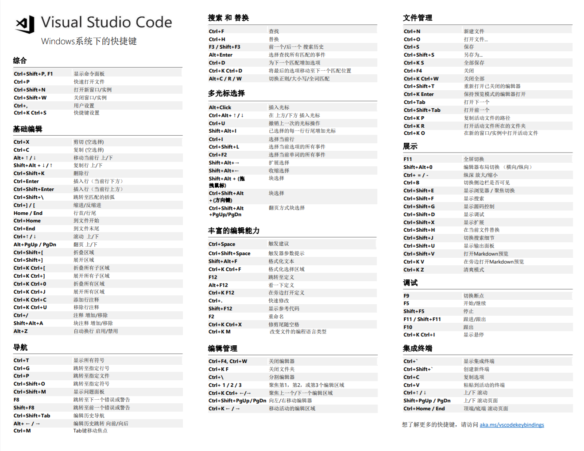Click the '编辑管理' section heading
This screenshot has width=584, height=451.
[x=223, y=348]
